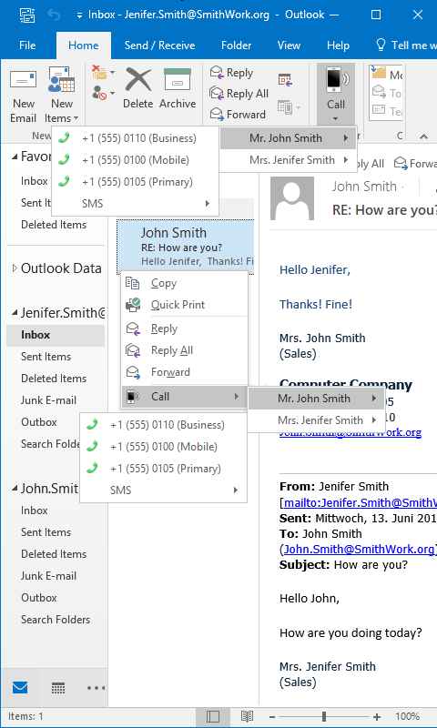This screenshot has height=728, width=437.
Task: Switch to Reading view in status bar
Action: click(247, 716)
